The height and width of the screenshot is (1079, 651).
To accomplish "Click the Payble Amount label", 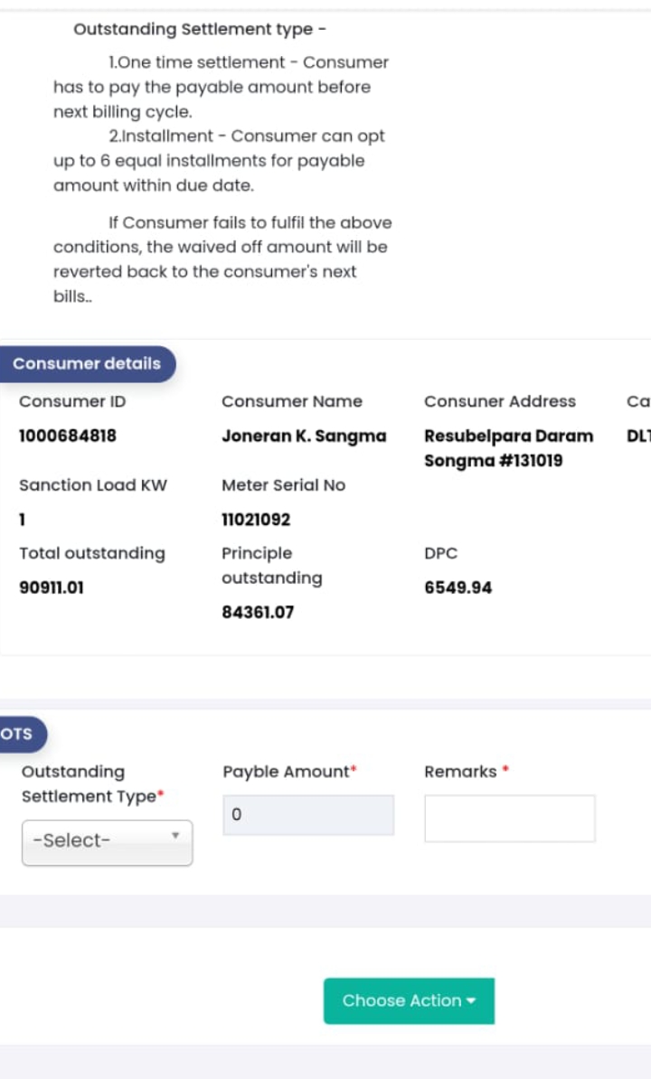I will (x=287, y=772).
